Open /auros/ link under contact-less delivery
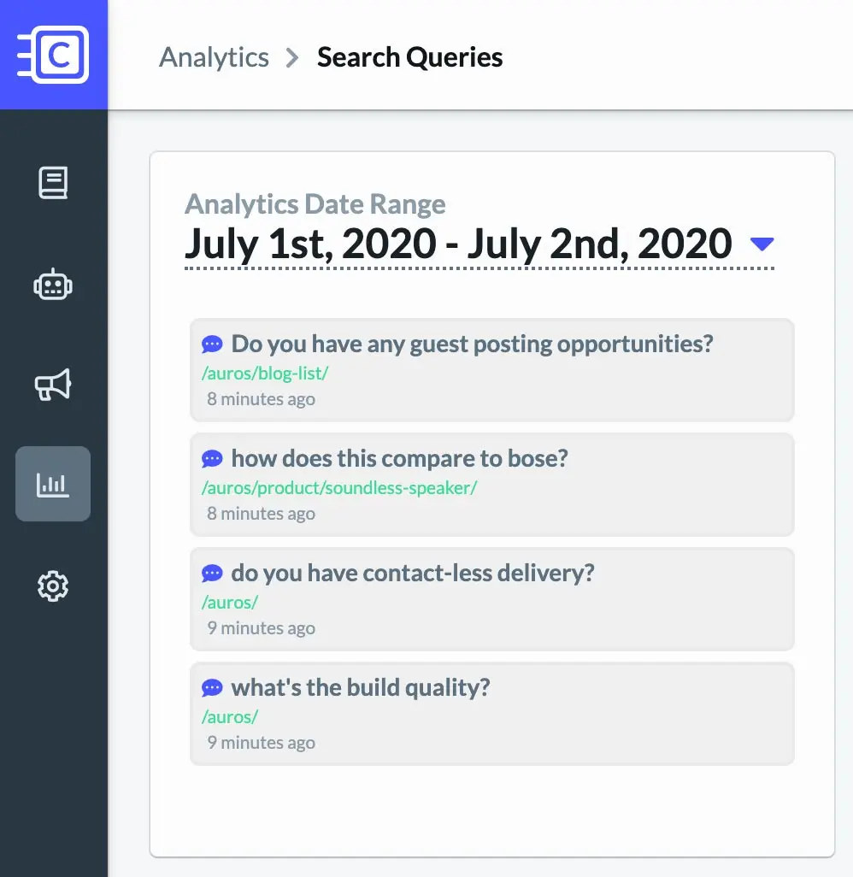The height and width of the screenshot is (877, 853). [230, 603]
